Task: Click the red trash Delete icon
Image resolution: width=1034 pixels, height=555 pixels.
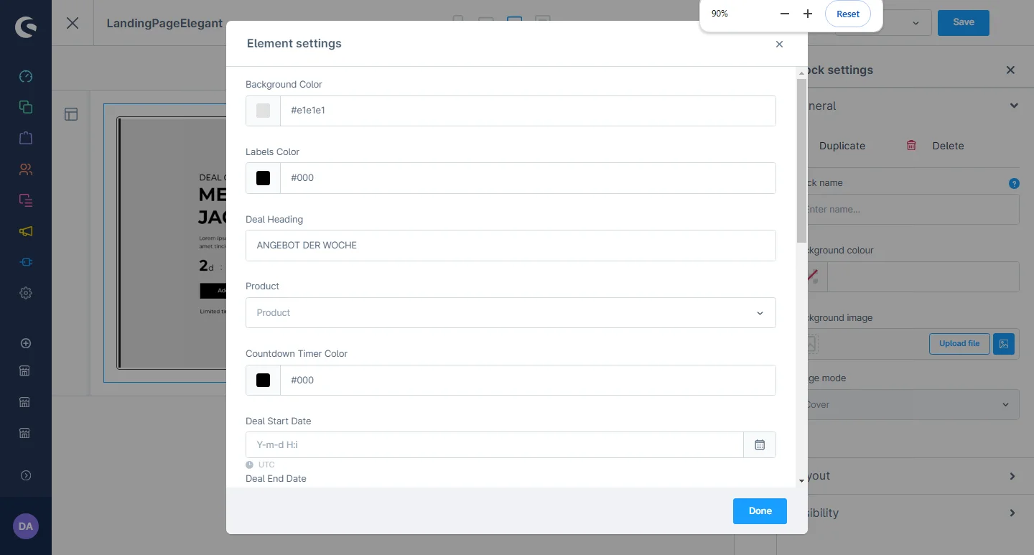Action: pyautogui.click(x=911, y=145)
